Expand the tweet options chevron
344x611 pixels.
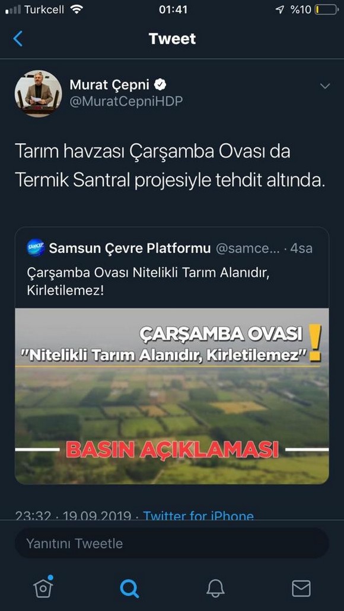(x=325, y=86)
